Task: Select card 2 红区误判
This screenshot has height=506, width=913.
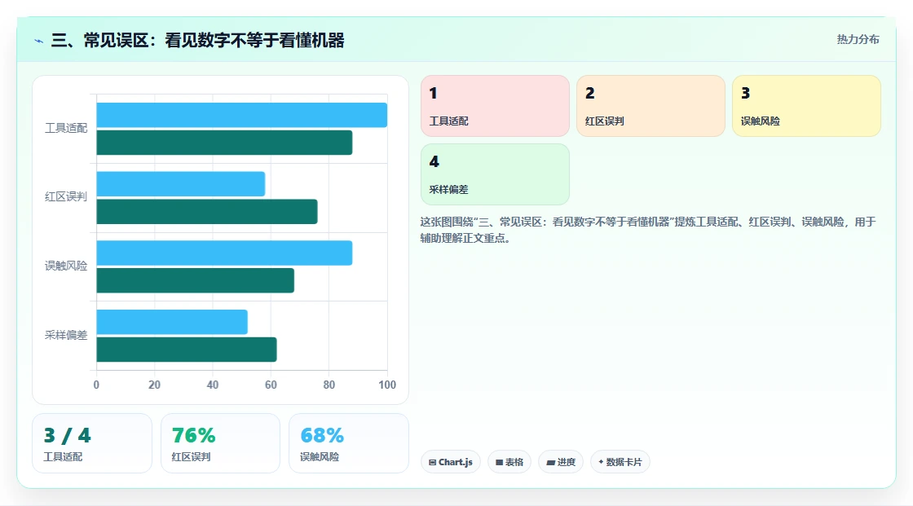Action: pyautogui.click(x=651, y=106)
